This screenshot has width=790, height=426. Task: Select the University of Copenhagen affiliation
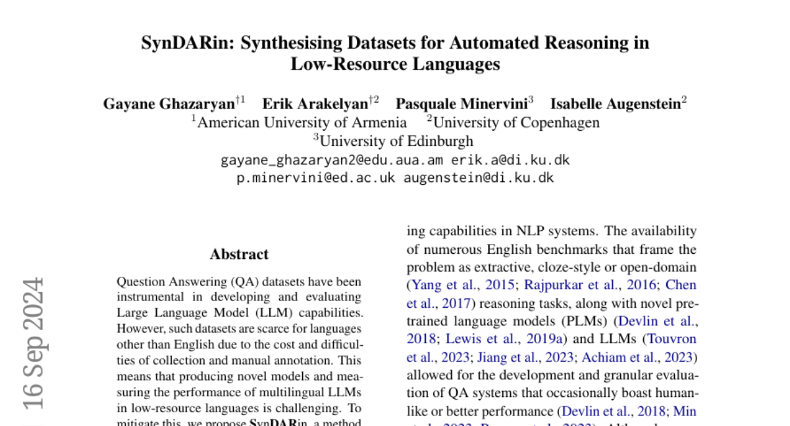click(515, 122)
